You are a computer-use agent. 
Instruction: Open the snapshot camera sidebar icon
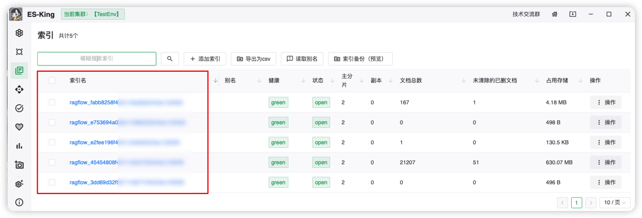(19, 165)
